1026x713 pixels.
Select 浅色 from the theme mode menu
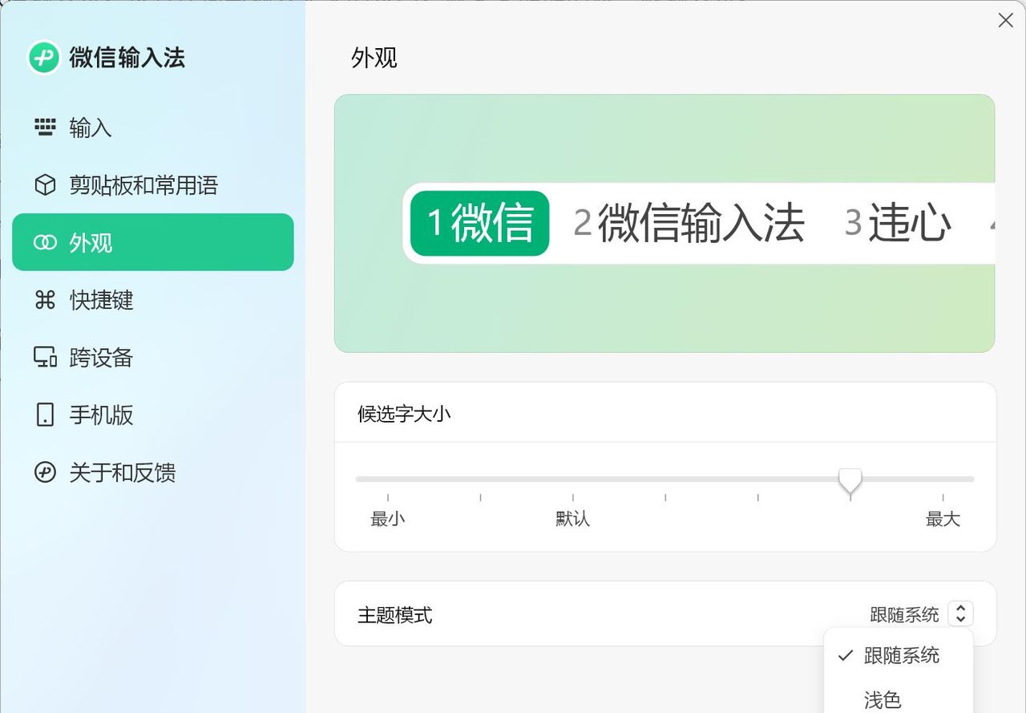coord(882,699)
